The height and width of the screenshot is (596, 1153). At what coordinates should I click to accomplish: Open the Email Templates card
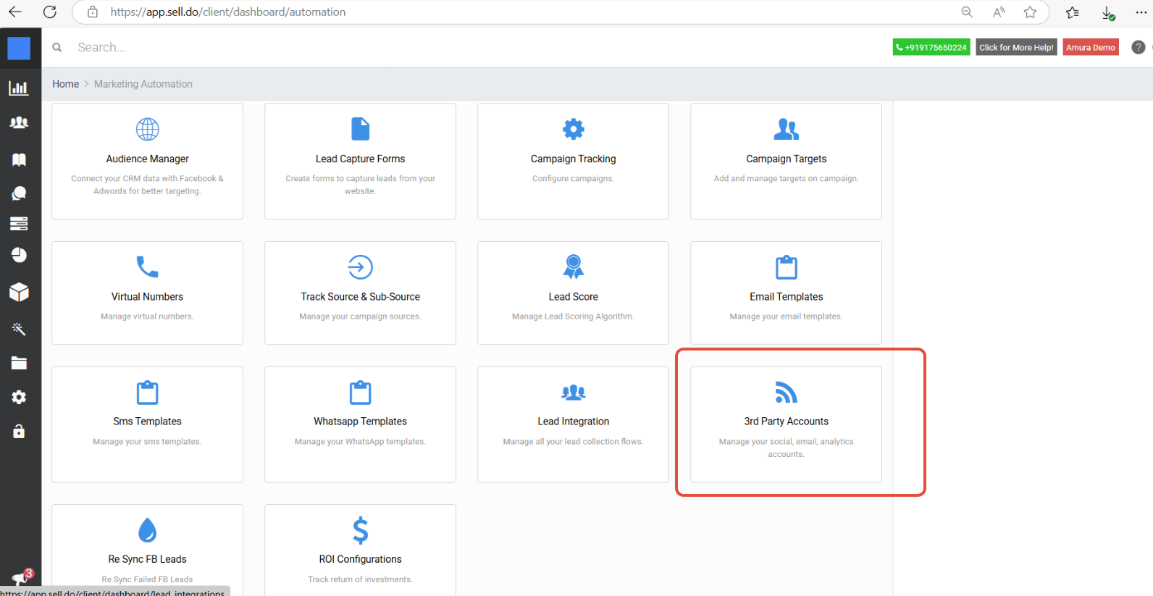[786, 293]
